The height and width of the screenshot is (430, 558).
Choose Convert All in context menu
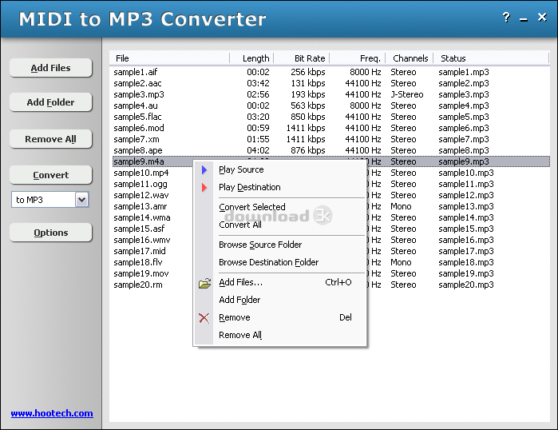pyautogui.click(x=240, y=225)
